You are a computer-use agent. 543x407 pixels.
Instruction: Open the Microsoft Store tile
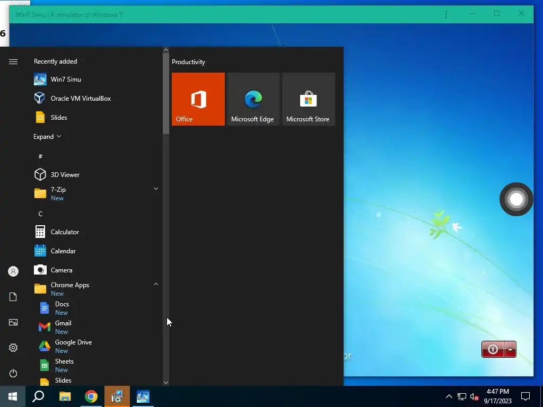(309, 99)
